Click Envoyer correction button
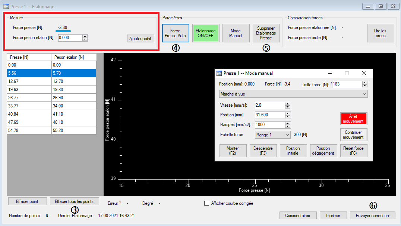This screenshot has height=226, width=401. (x=372, y=216)
